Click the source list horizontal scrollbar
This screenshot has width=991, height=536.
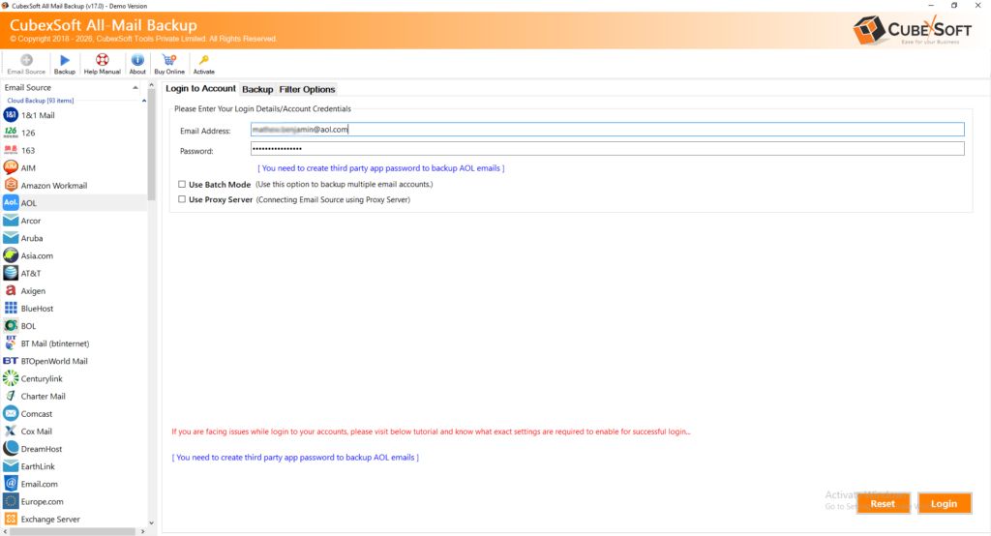[73, 531]
